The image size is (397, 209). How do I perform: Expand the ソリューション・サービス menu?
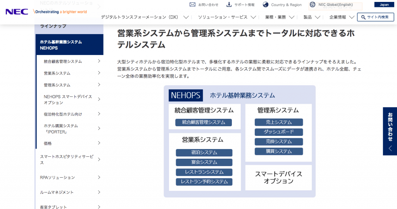click(x=227, y=17)
